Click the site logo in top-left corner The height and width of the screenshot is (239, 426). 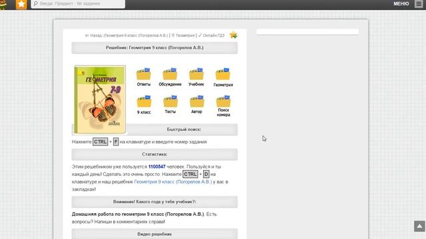coord(3,5)
